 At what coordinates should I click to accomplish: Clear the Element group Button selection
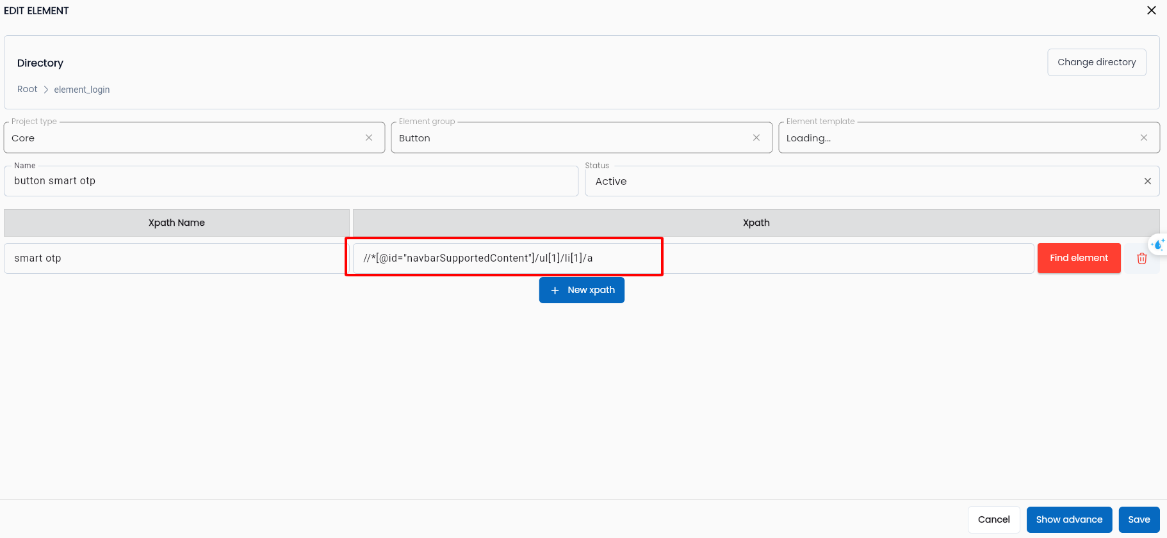point(756,138)
